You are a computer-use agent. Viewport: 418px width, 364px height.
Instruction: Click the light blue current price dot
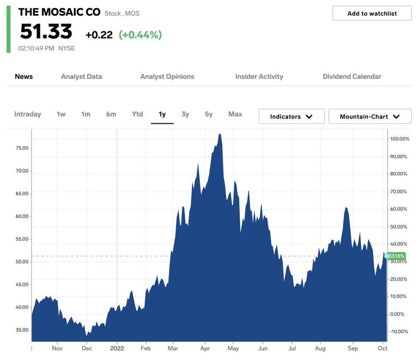pos(387,256)
